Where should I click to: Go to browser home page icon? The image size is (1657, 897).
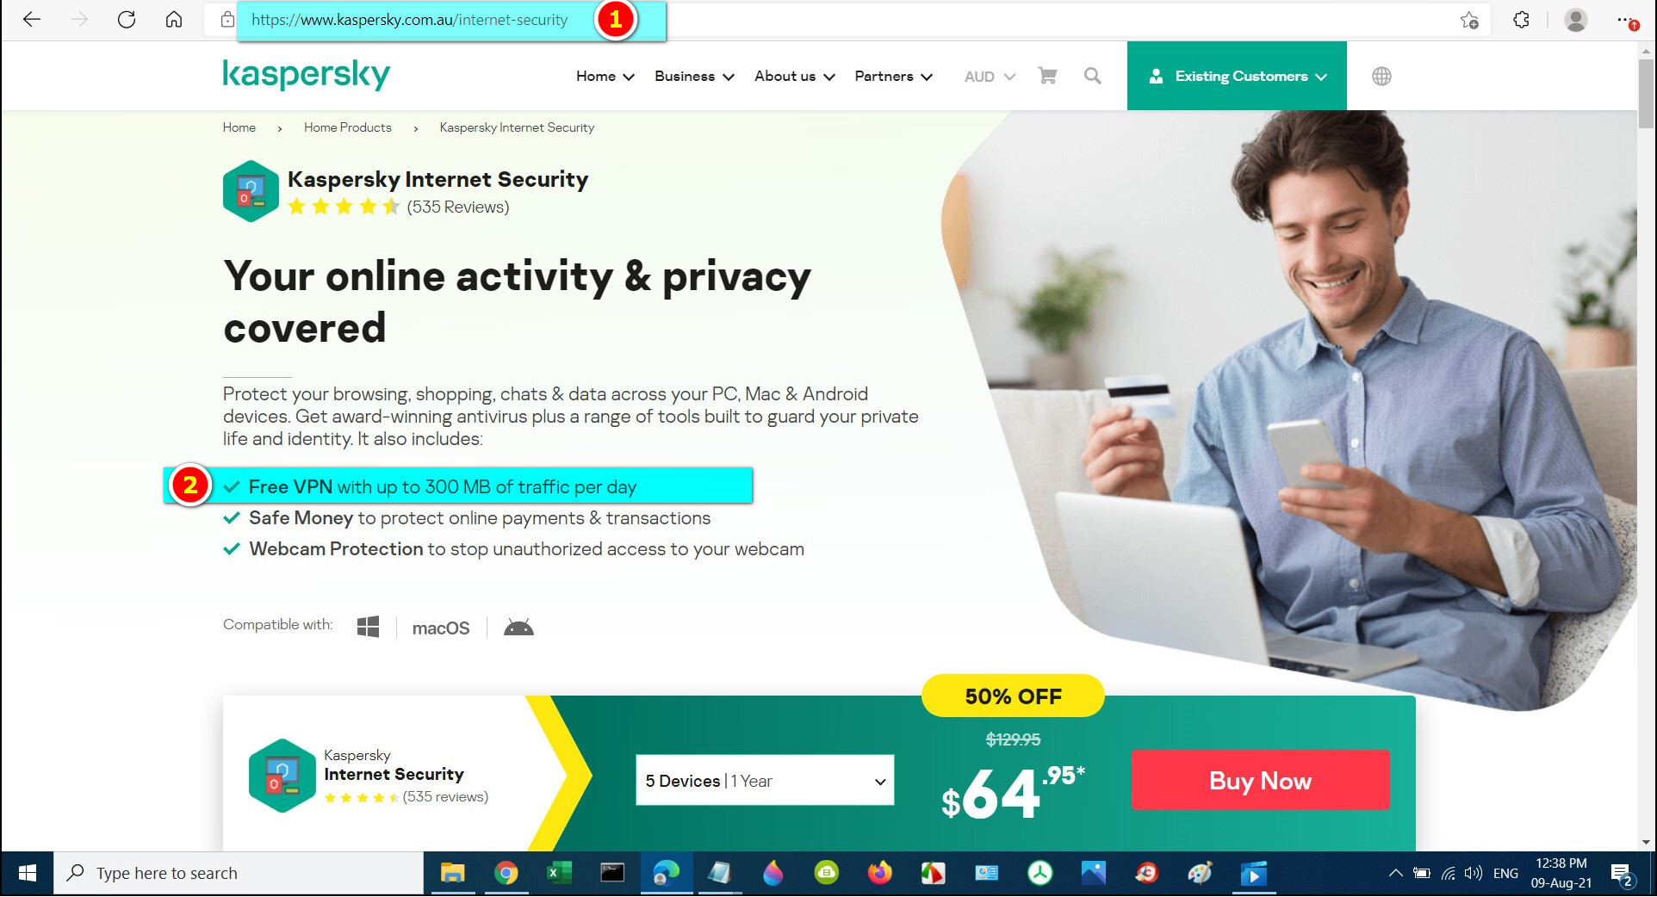(x=174, y=20)
